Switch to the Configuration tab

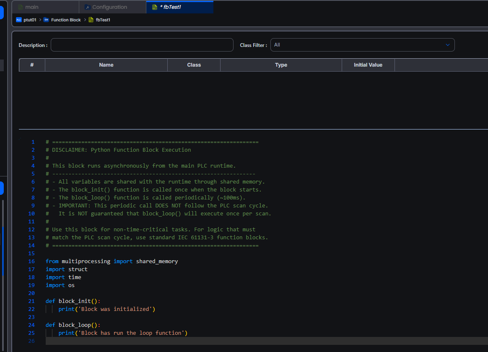pos(109,7)
